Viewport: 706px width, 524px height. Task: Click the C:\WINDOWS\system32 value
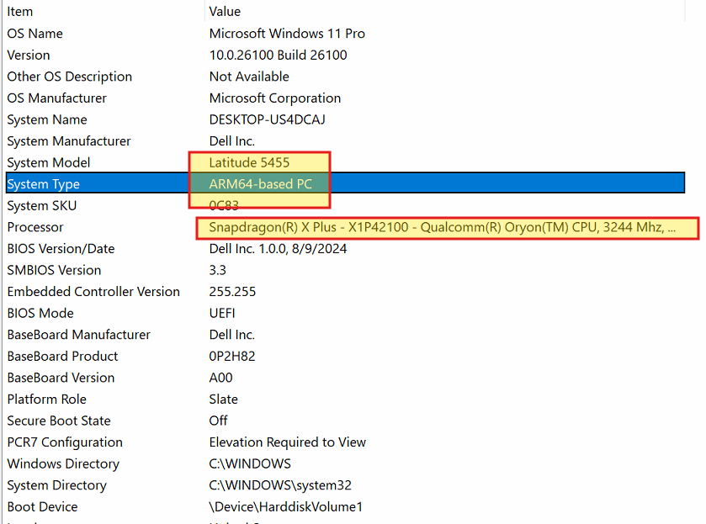tap(280, 485)
